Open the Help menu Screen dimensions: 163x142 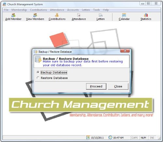tap(106, 10)
